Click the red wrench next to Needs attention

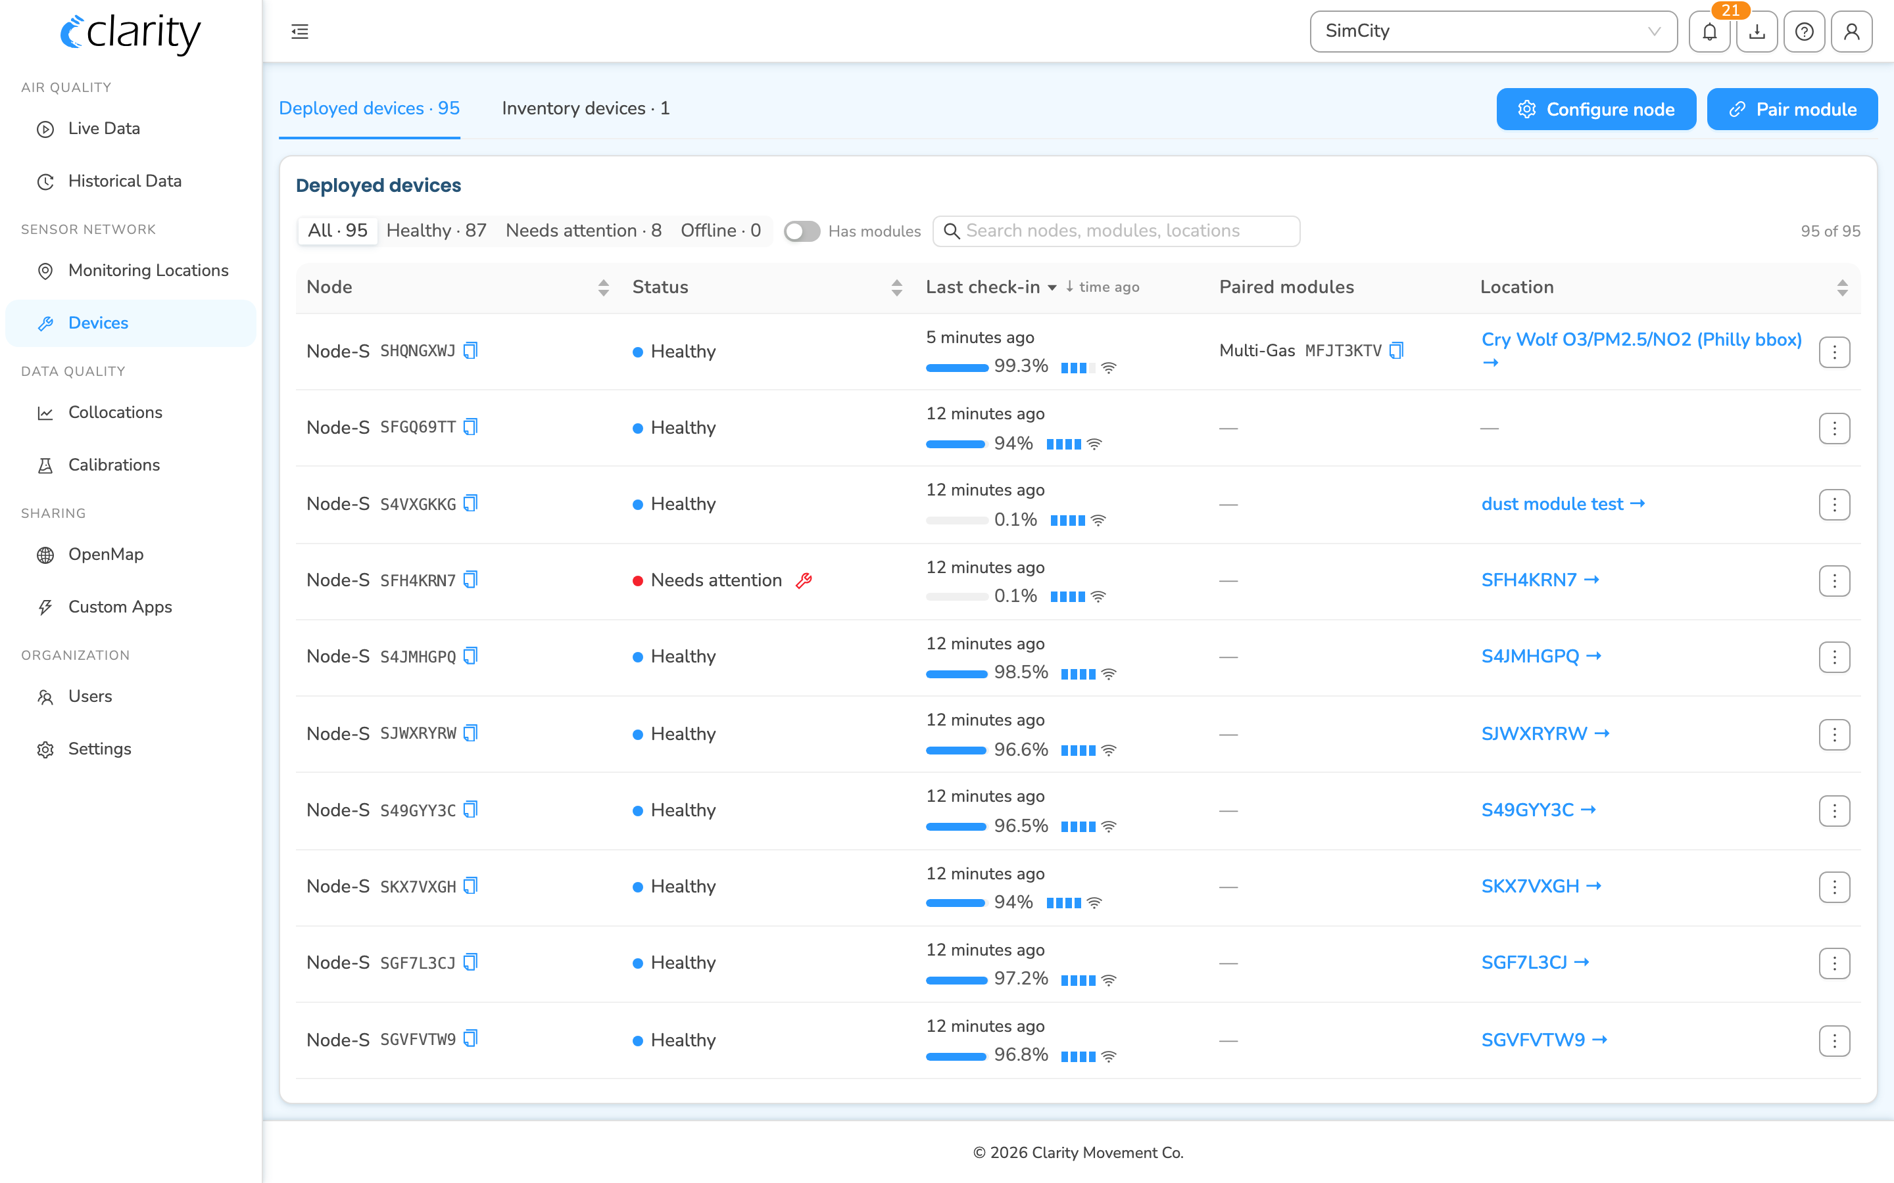coord(804,580)
